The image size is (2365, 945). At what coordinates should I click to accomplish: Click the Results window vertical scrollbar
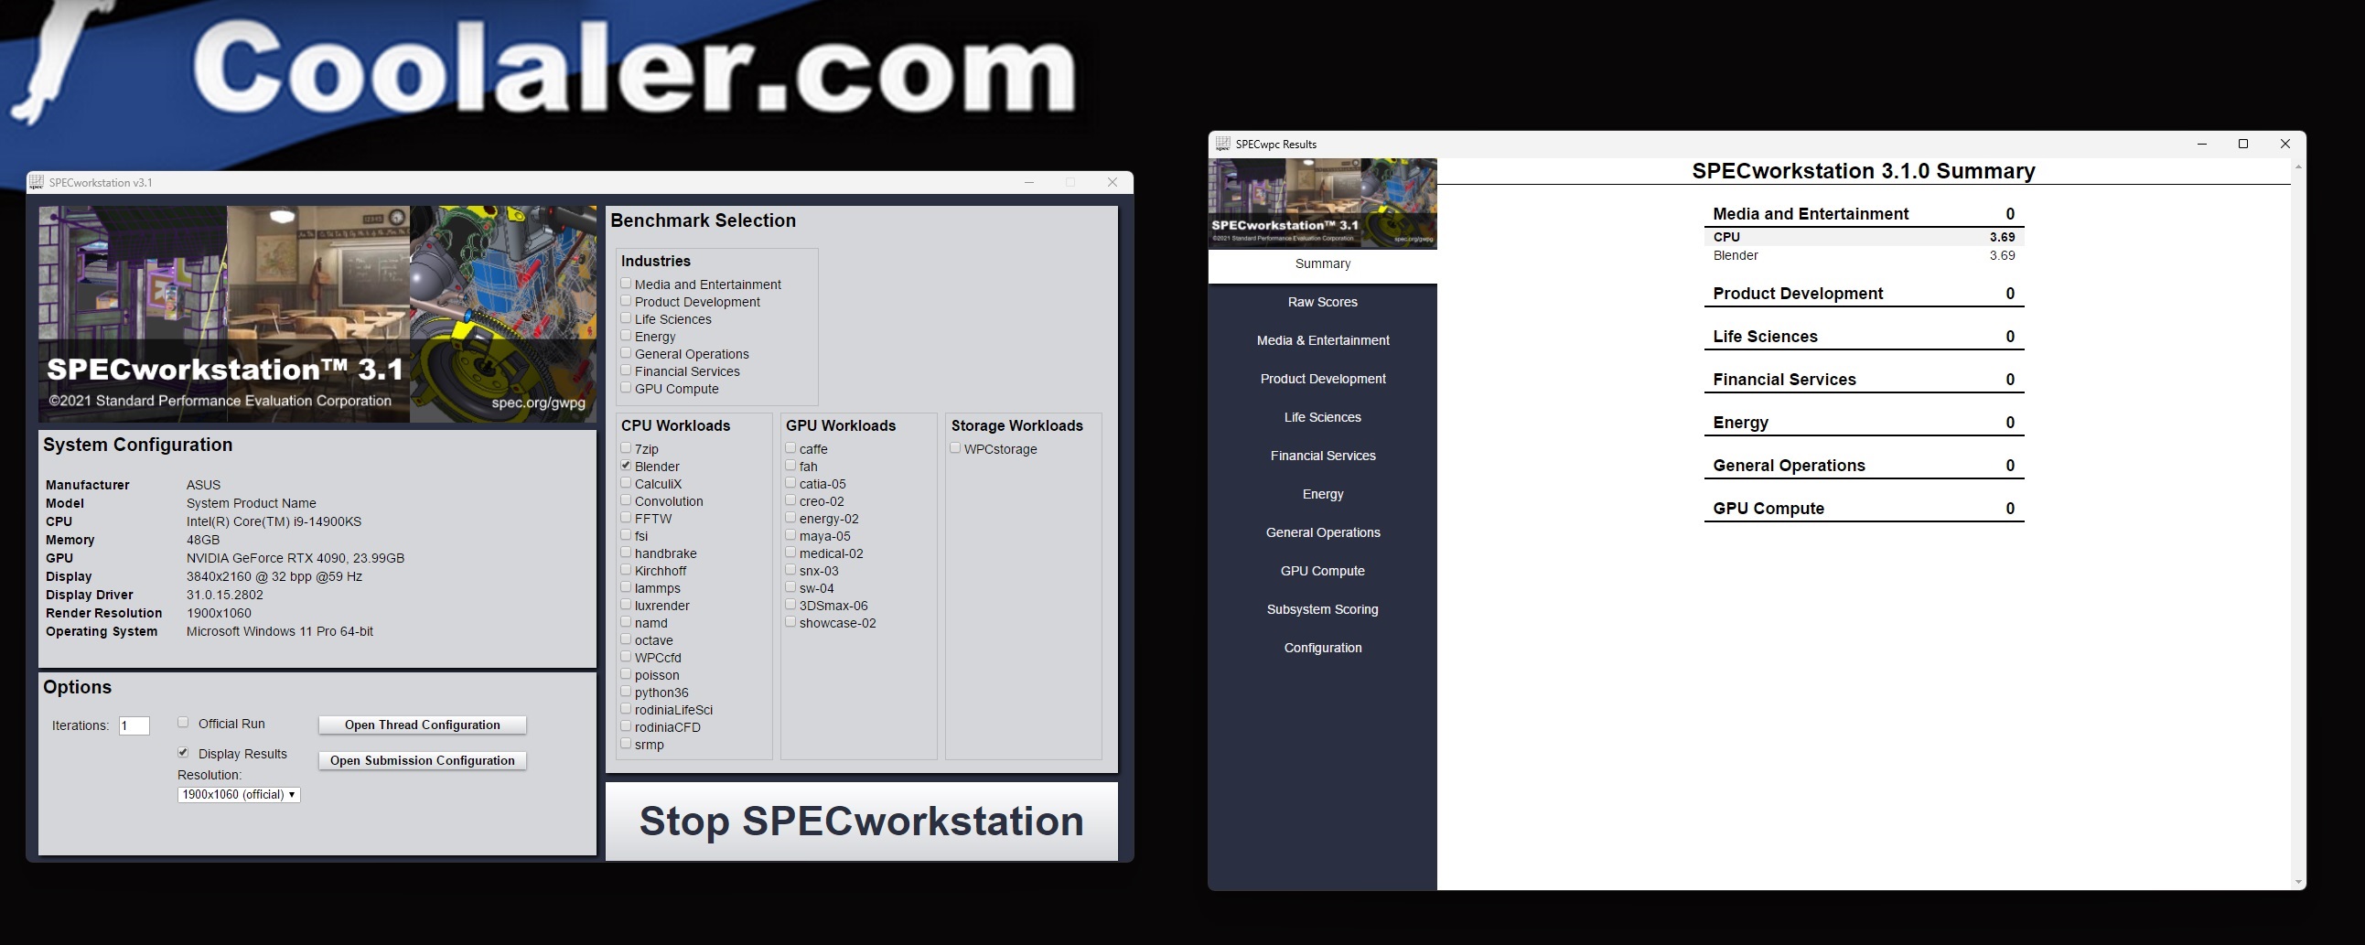coord(2298,524)
